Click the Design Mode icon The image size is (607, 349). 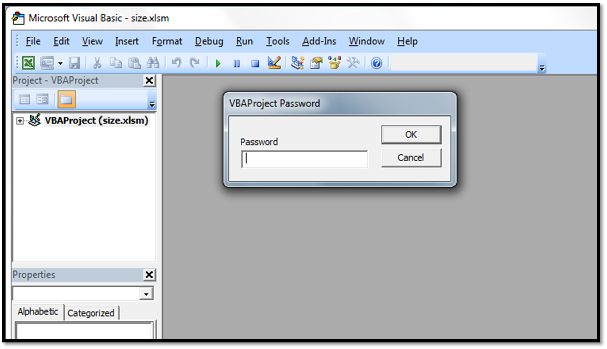(273, 63)
